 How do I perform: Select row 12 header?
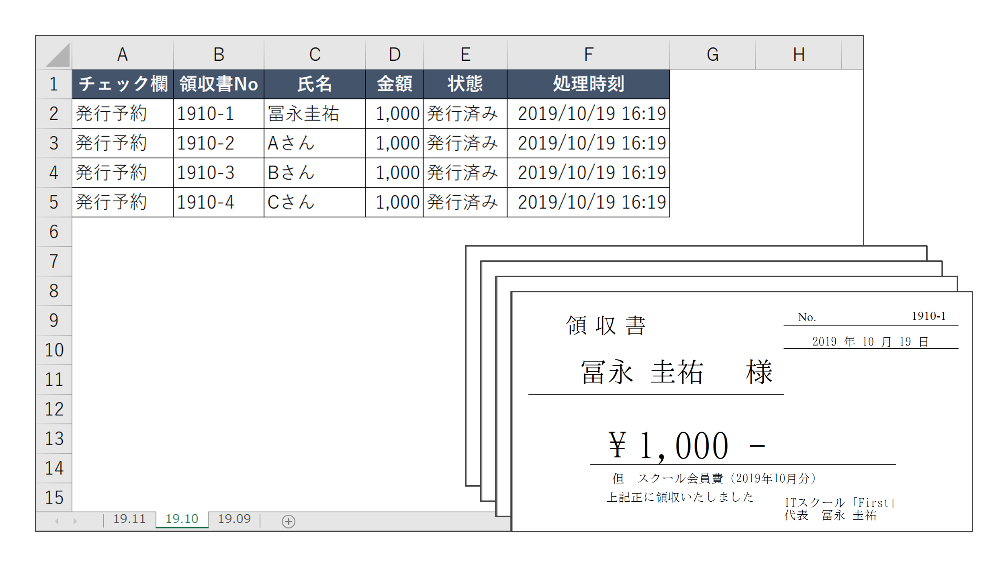click(x=54, y=409)
